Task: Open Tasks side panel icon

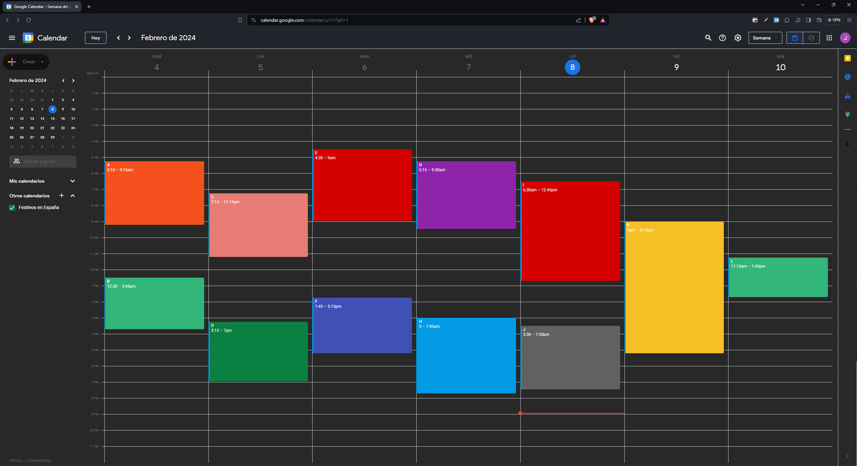Action: [x=848, y=77]
